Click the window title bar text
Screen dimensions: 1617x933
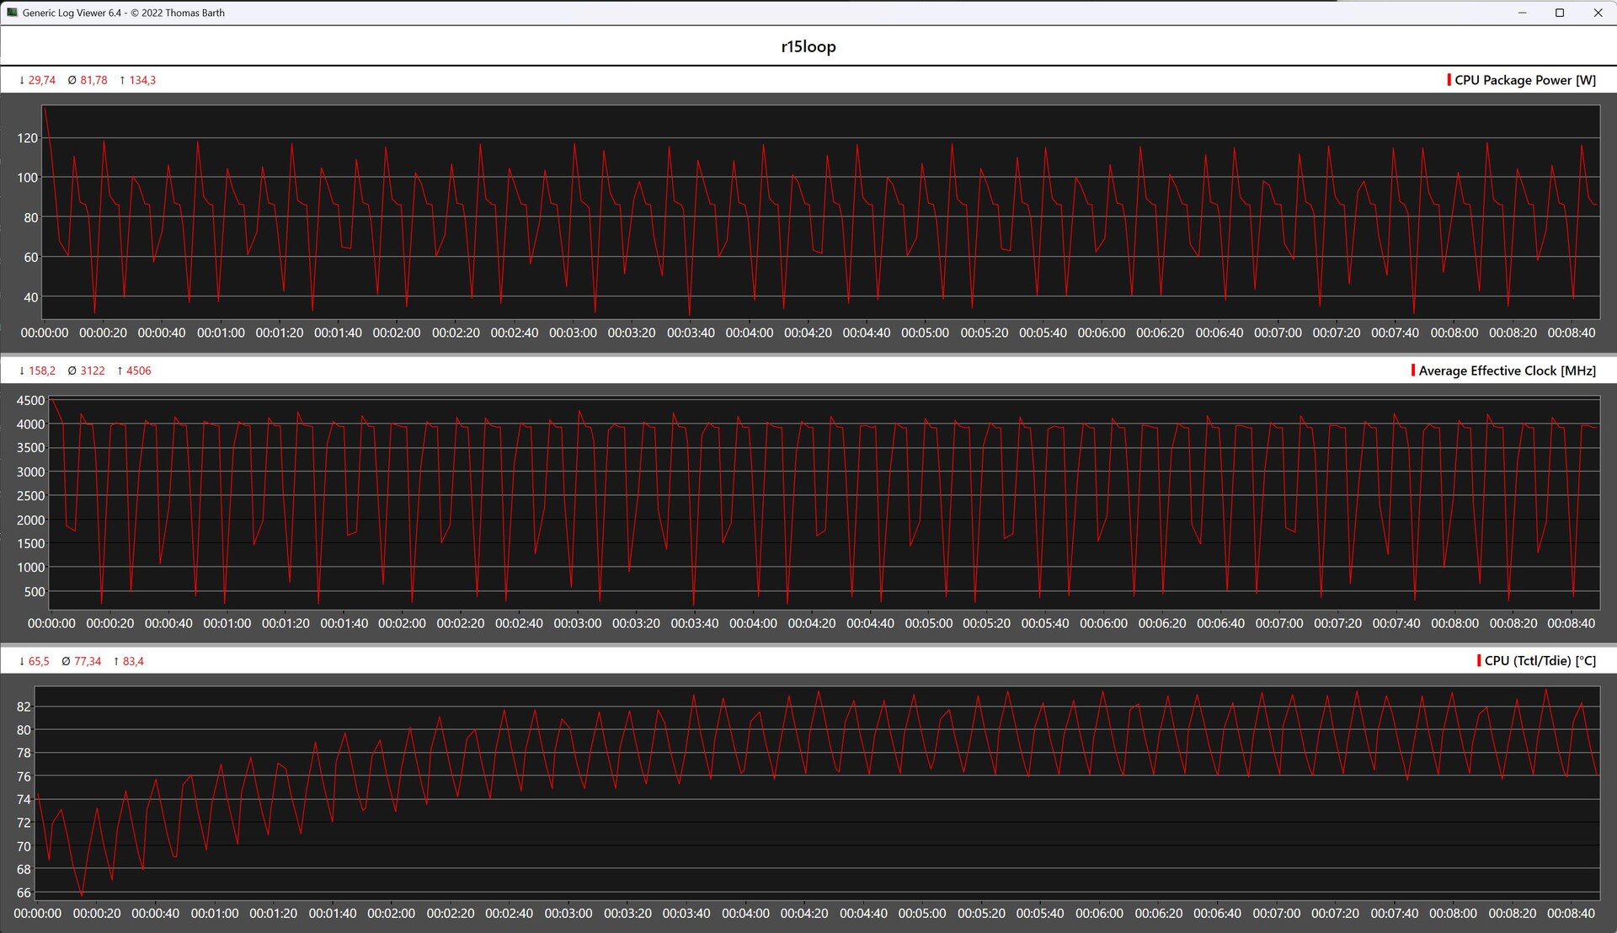coord(123,13)
